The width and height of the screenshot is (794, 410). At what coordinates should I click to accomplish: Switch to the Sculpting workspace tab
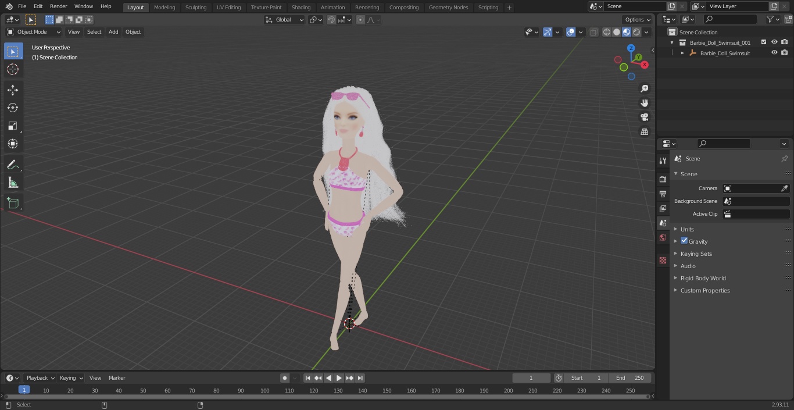tap(196, 7)
